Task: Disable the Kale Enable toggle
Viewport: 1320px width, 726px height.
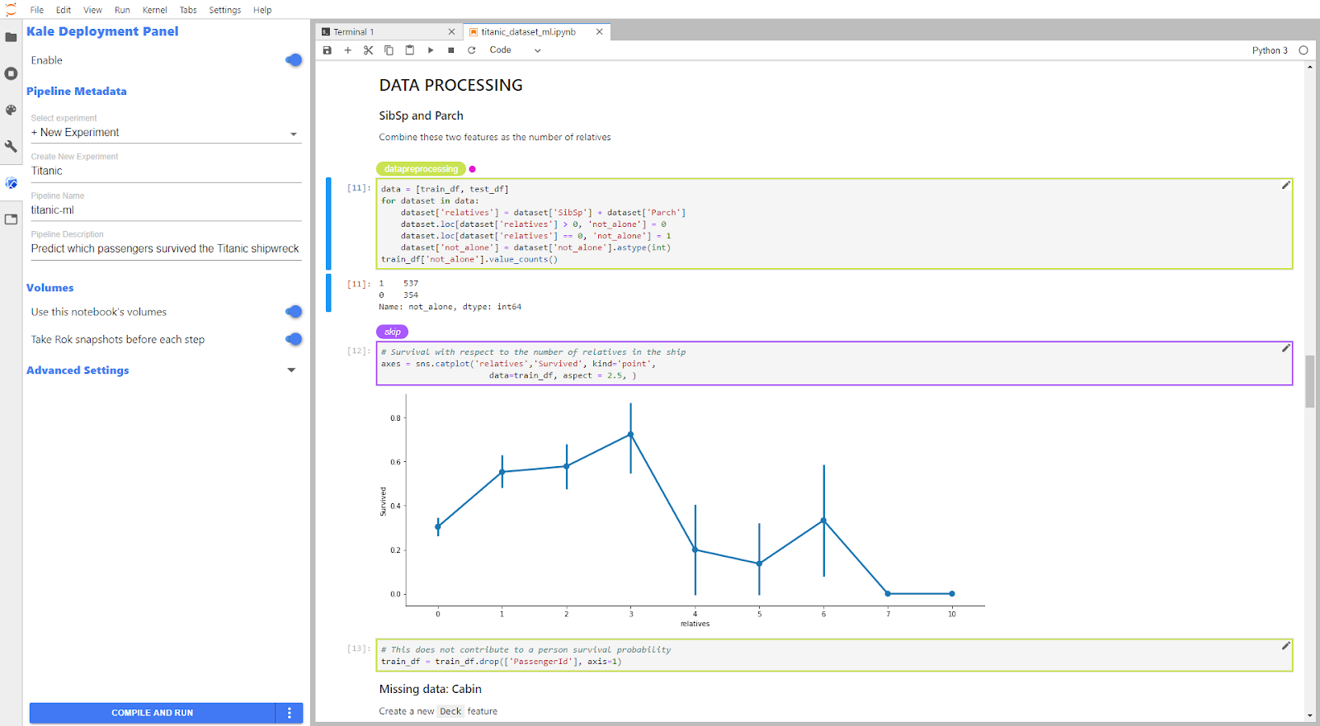Action: point(293,60)
